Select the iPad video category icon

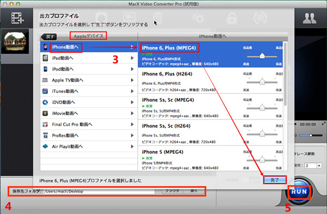[x=45, y=58]
